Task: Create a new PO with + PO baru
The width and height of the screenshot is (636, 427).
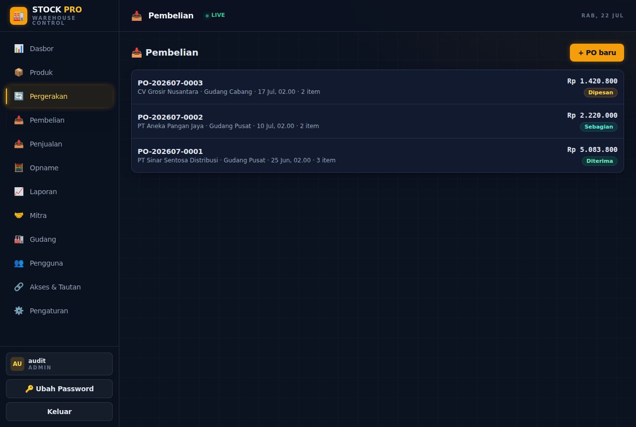Action: [x=597, y=53]
